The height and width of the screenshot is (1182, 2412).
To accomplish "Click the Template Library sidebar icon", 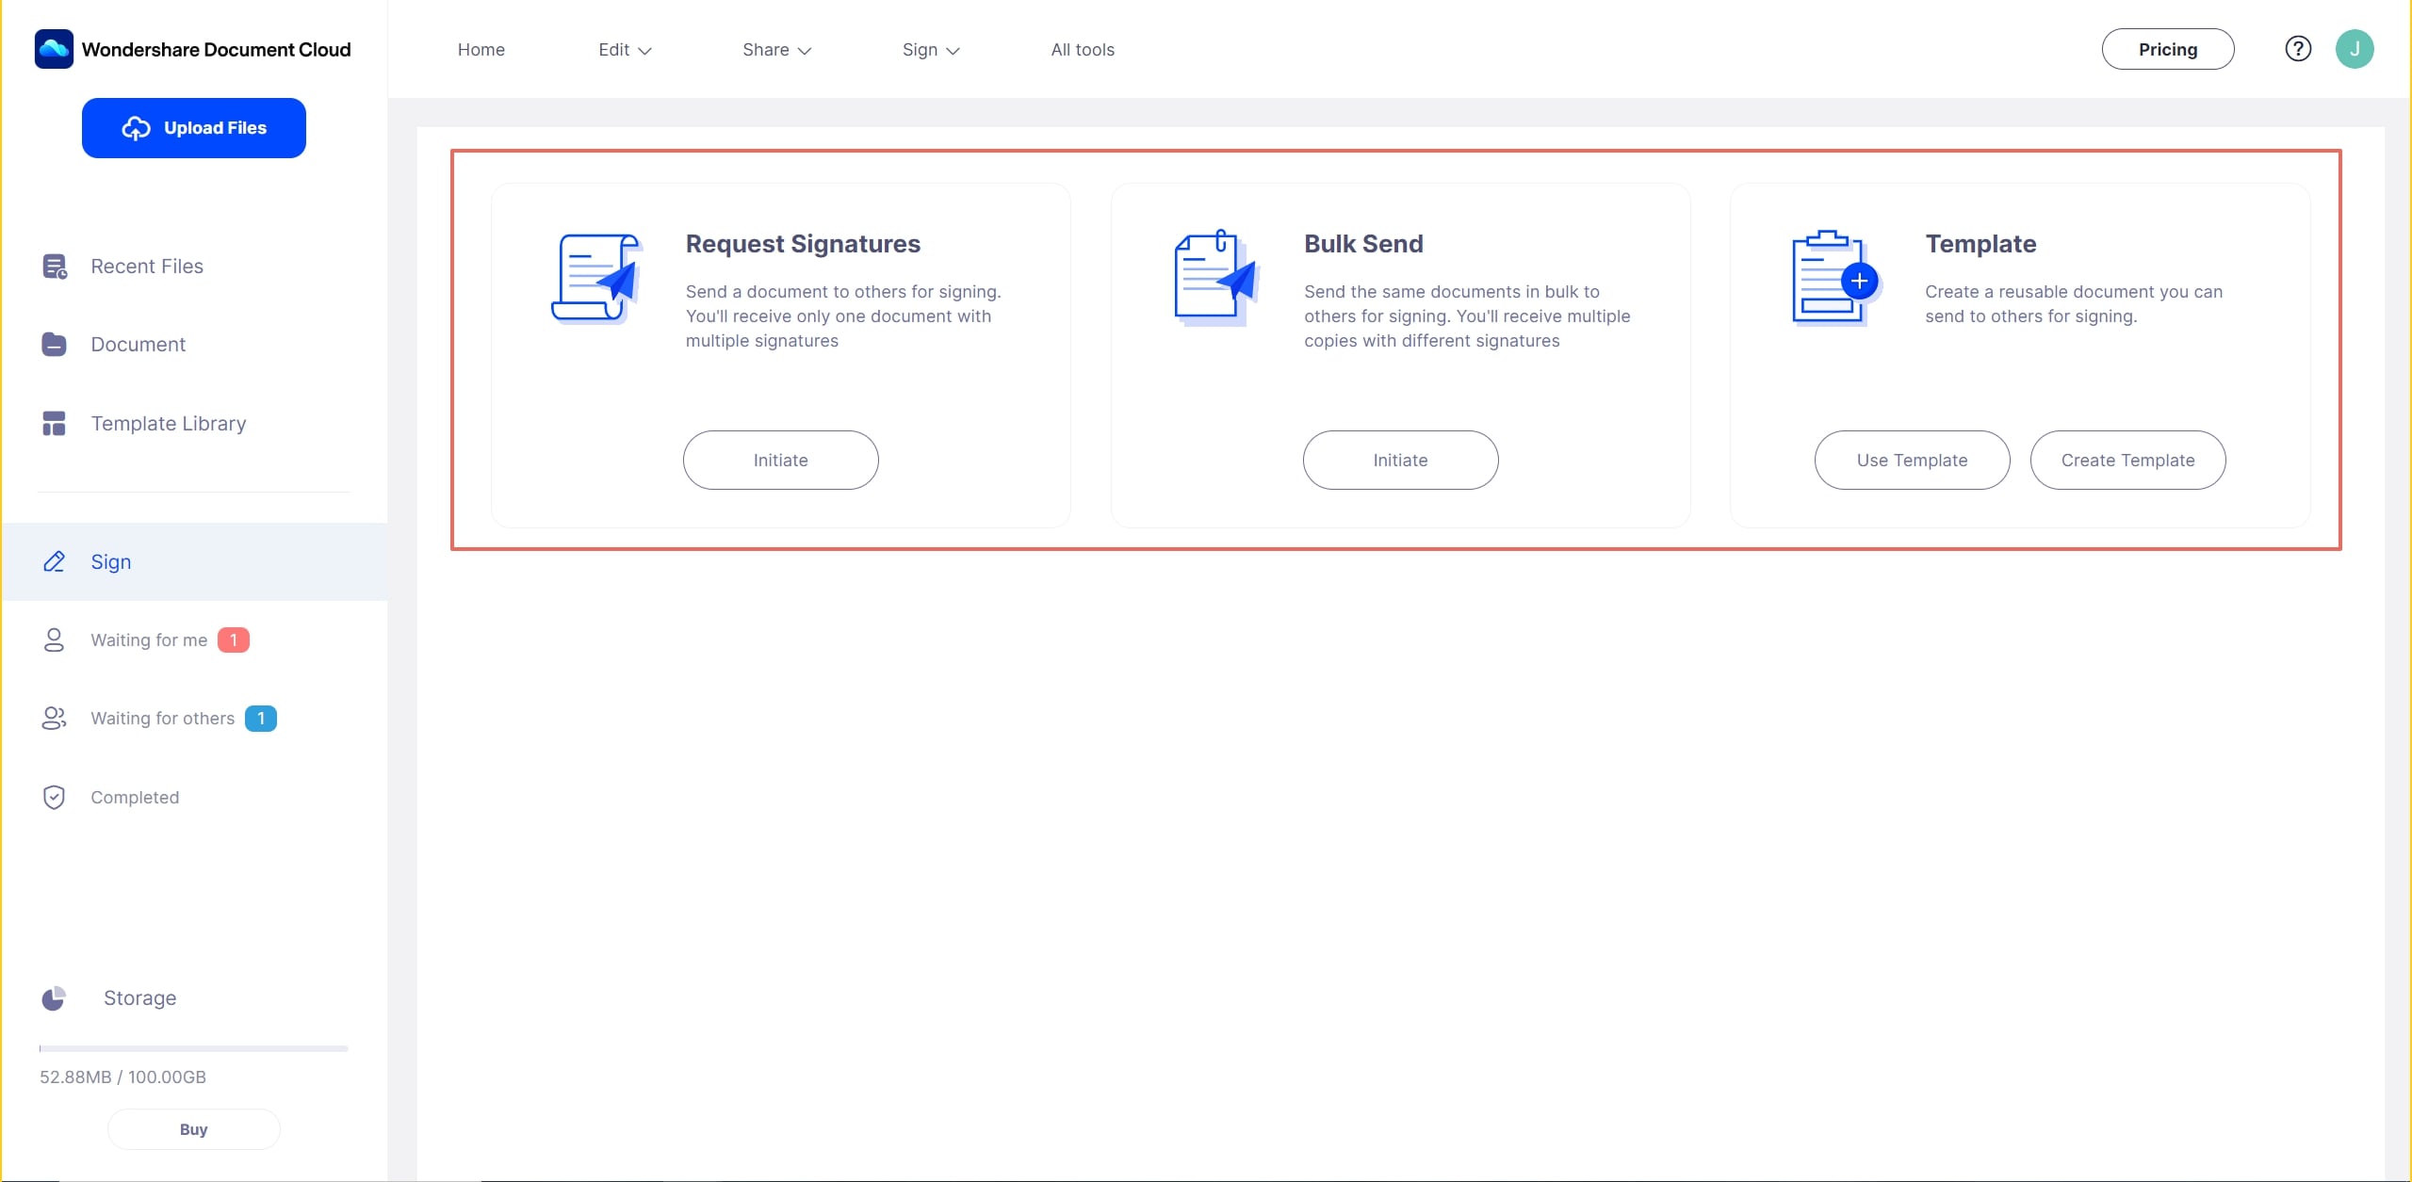I will (54, 423).
